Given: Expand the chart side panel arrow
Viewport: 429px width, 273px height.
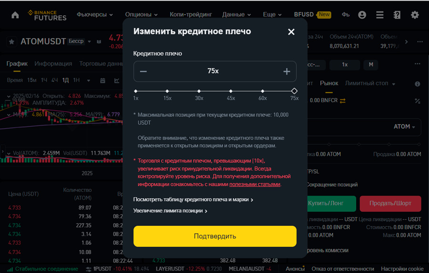Looking at the screenshot, I should (2, 151).
